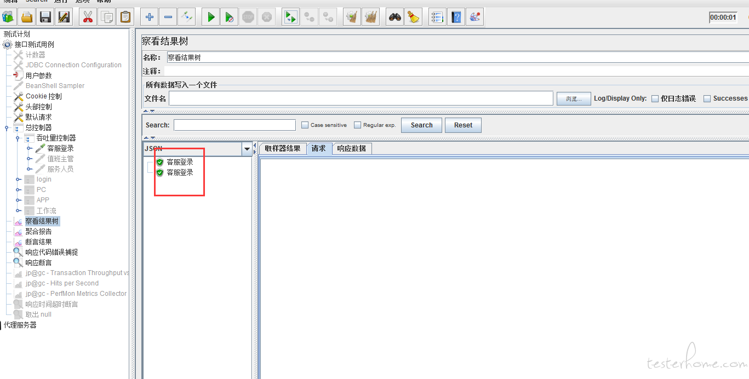Collapse the 总控制器 tree node

point(7,127)
